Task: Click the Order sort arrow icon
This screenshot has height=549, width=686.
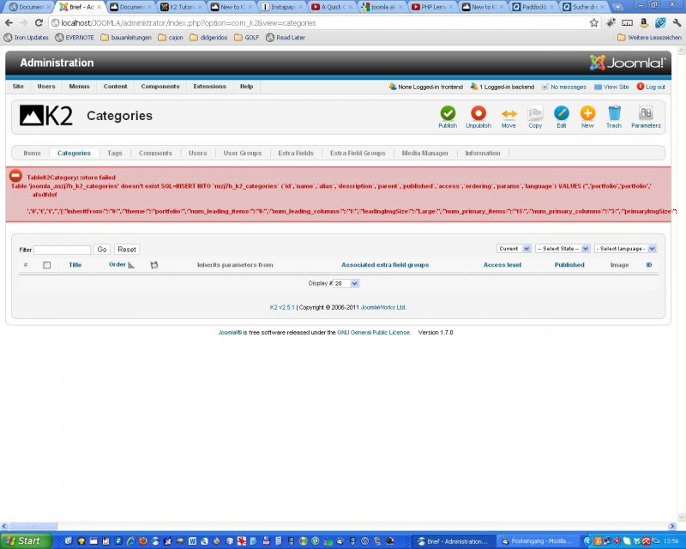Action: (131, 265)
